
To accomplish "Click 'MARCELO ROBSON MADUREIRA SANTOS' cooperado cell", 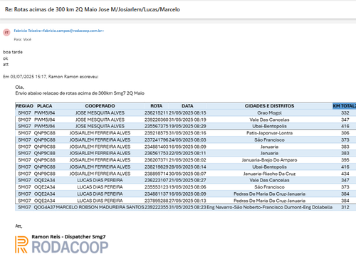I will click(x=100, y=207).
